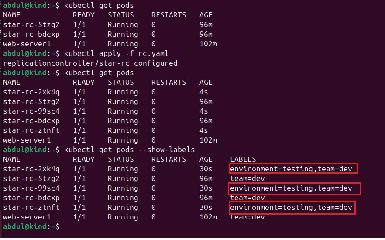The height and width of the screenshot is (240, 385).
Task: Click the STATUS header in the labels table
Action: [x=120, y=159]
